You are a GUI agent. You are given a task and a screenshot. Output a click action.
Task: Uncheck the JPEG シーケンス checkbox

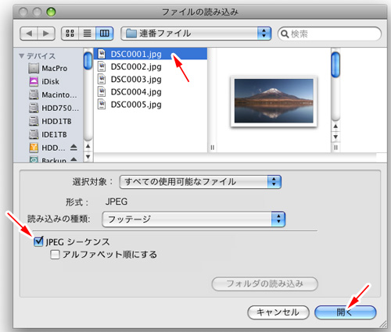(38, 241)
